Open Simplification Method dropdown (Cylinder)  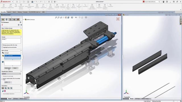tap(11, 74)
